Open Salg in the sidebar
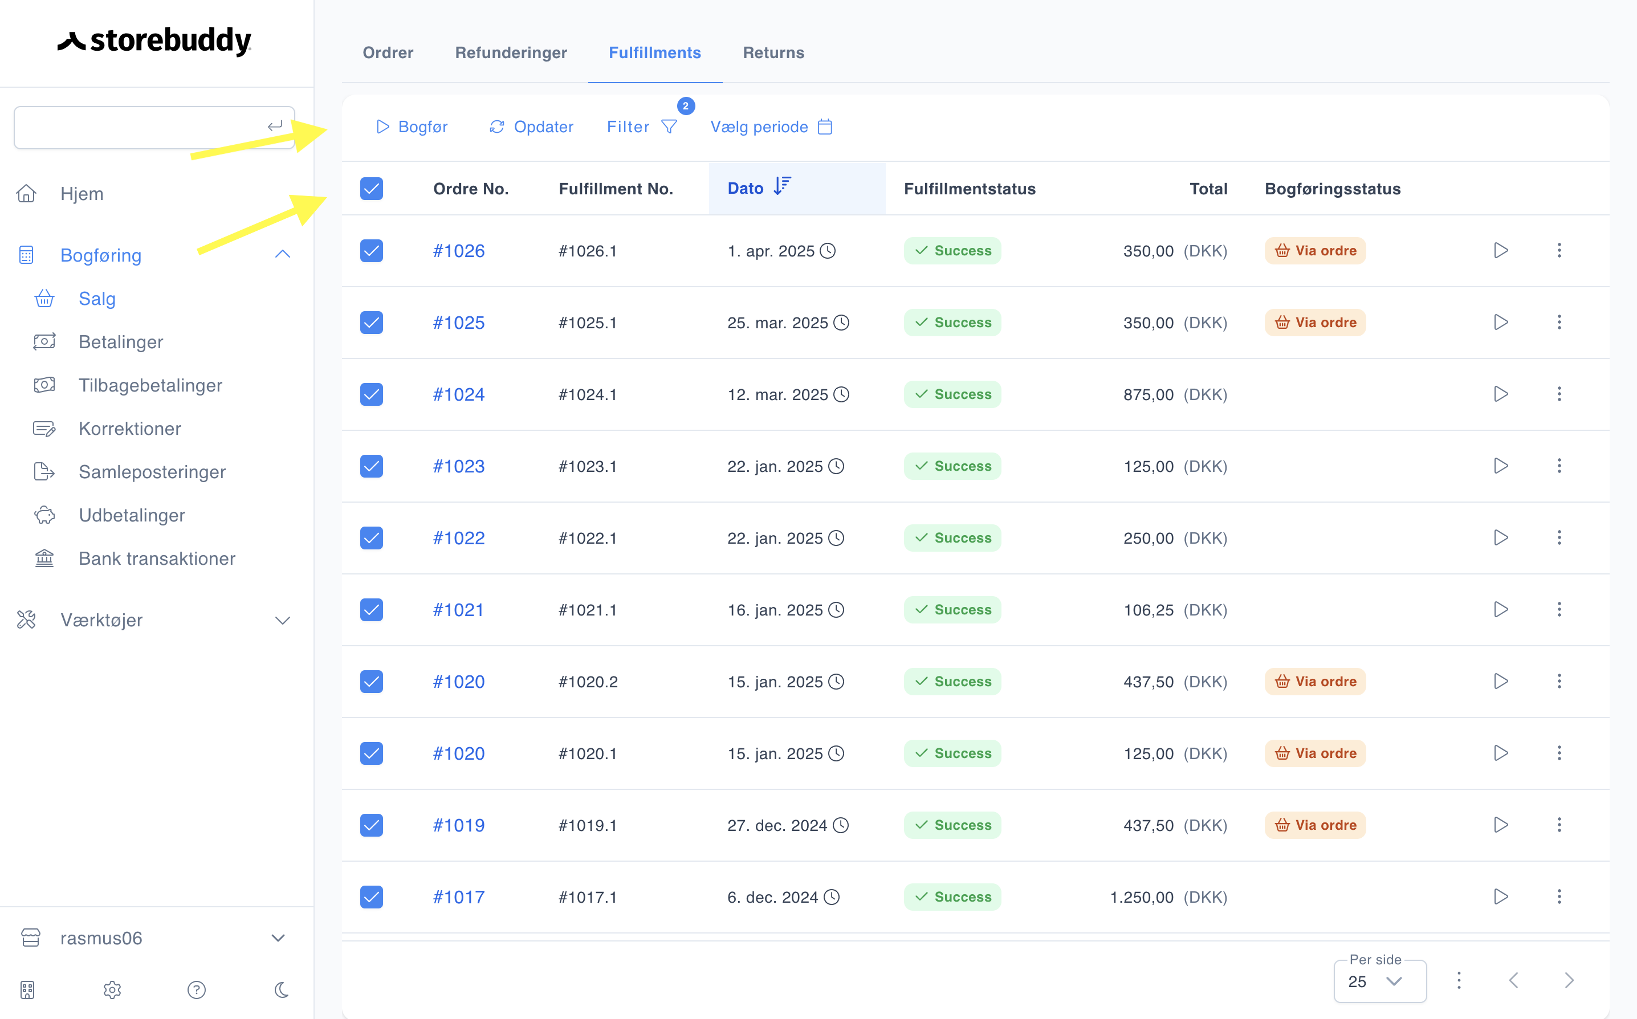Image resolution: width=1637 pixels, height=1019 pixels. (96, 299)
